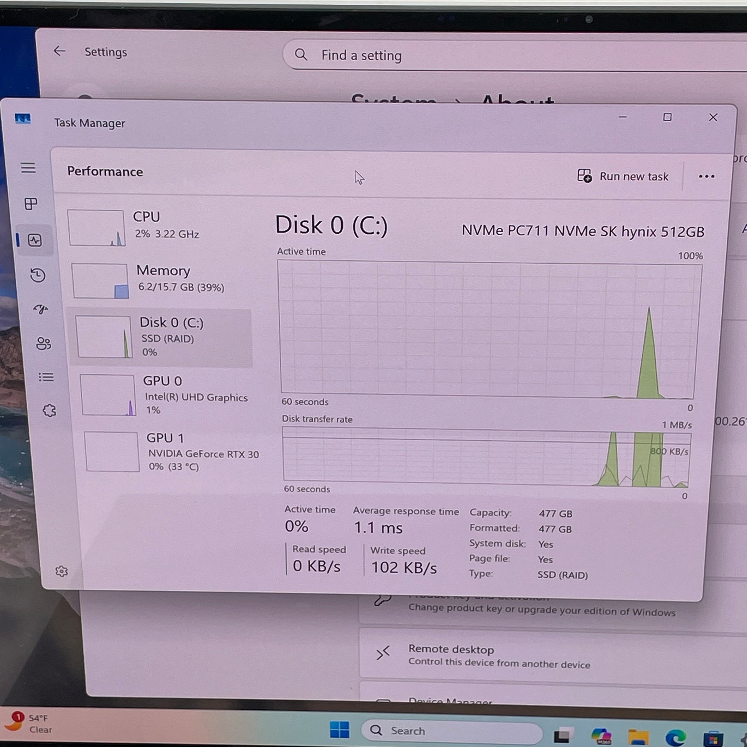
Task: Open Task Manager settings gear
Action: [x=61, y=571]
